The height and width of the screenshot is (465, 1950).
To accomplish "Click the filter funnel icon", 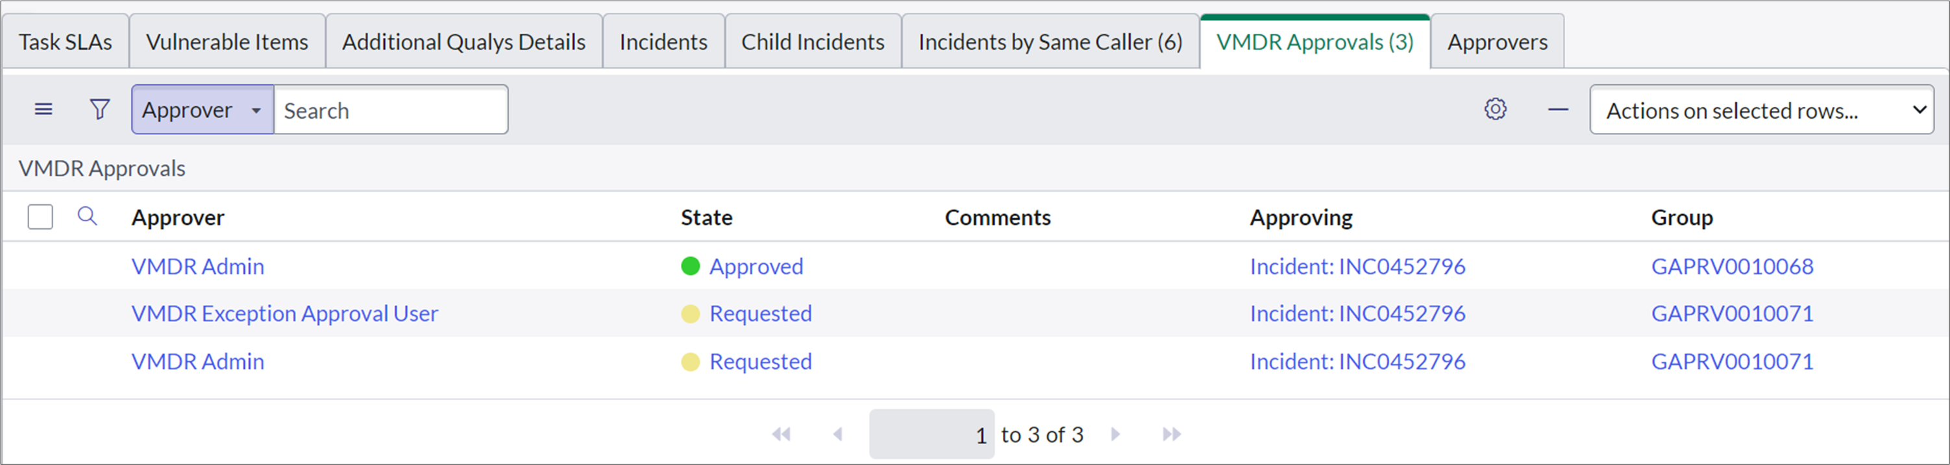I will (99, 110).
